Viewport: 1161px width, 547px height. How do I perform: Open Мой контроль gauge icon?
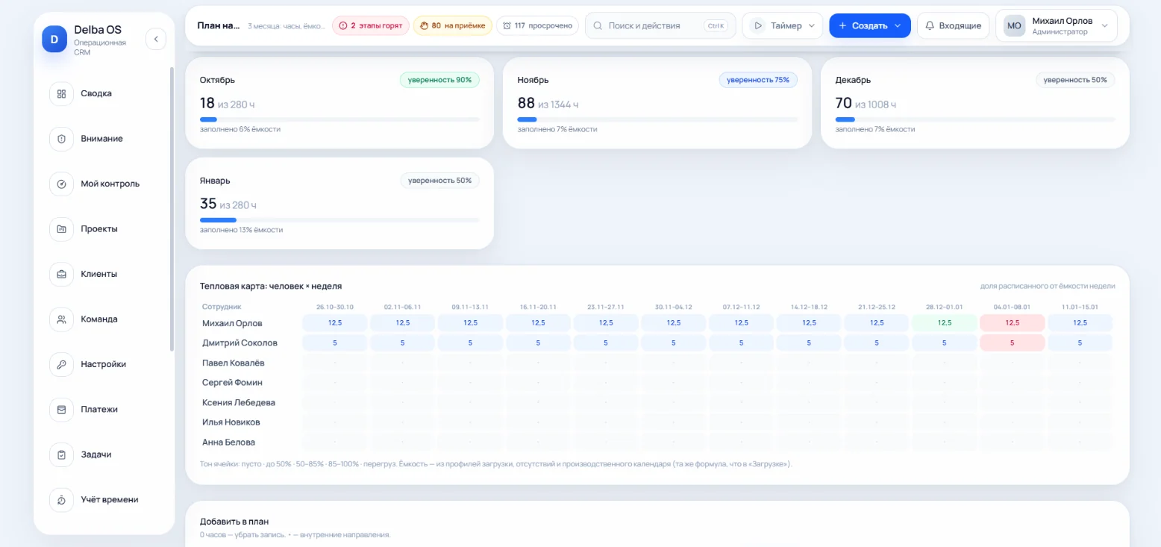61,184
